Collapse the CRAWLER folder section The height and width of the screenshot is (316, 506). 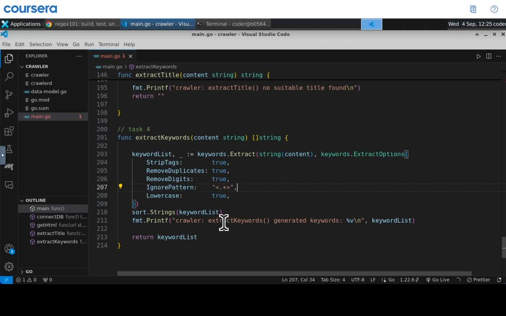(36, 66)
